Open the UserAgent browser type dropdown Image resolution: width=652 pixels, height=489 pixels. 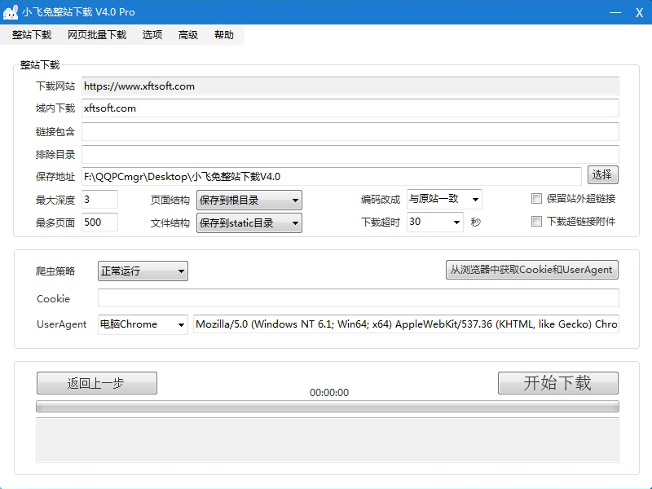(143, 324)
